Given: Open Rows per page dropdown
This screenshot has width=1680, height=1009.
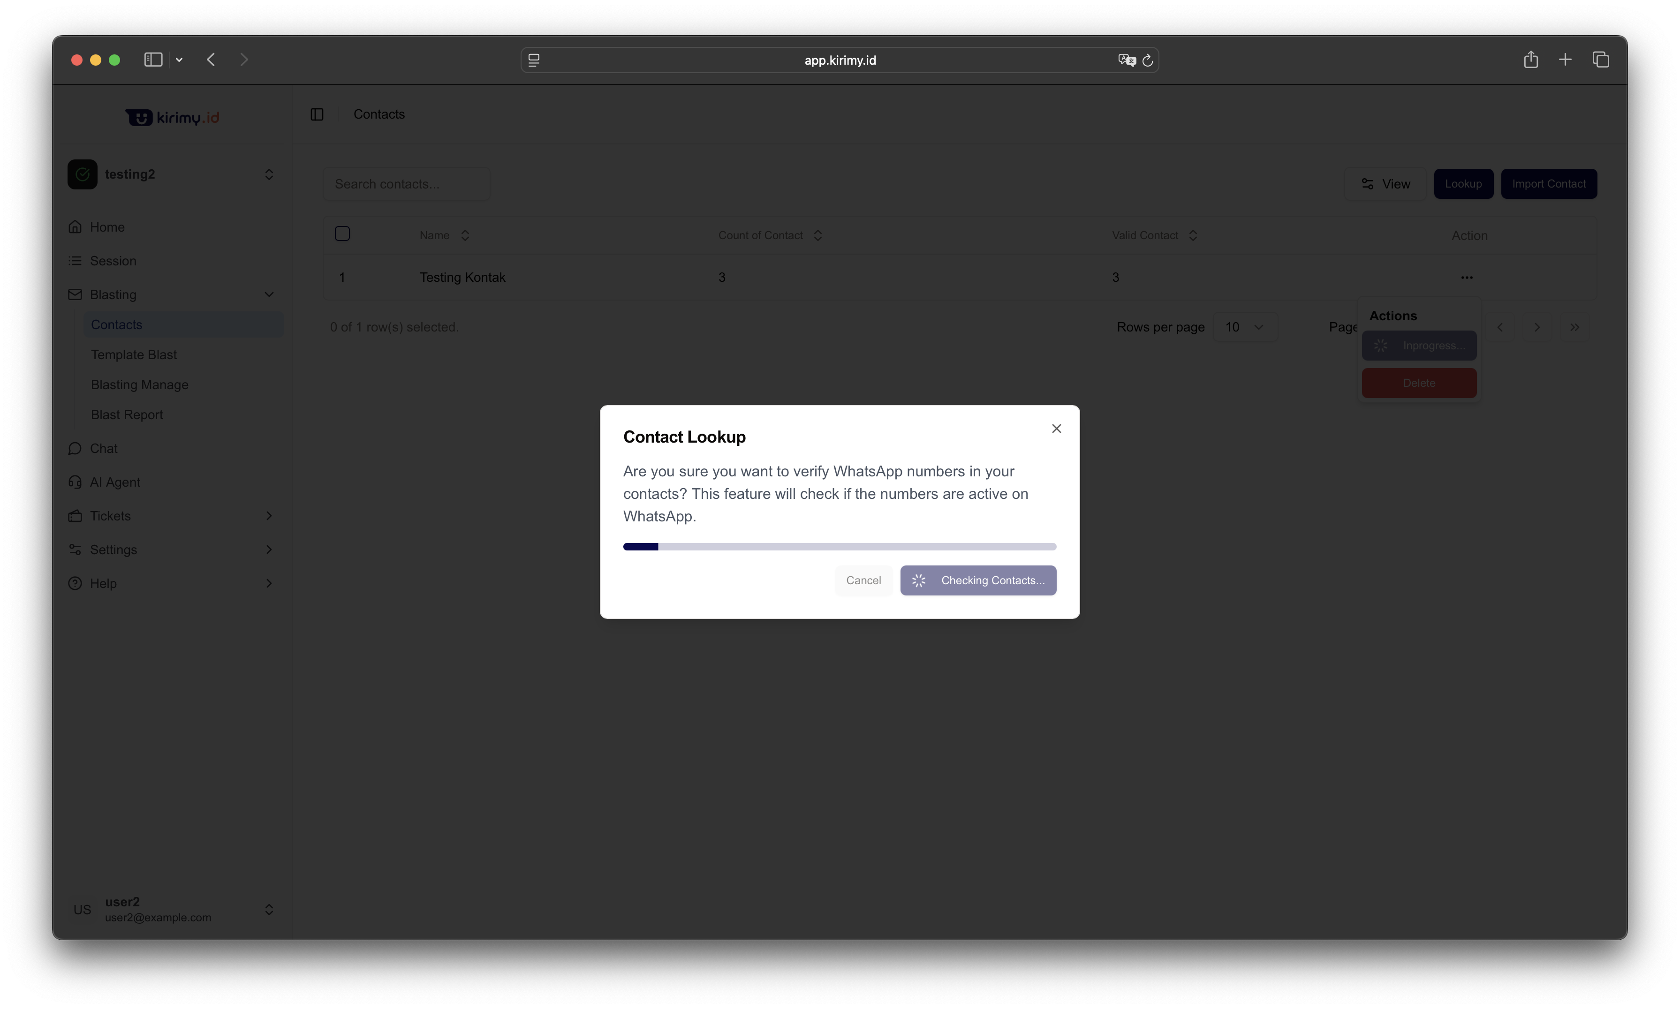Looking at the screenshot, I should (x=1244, y=327).
